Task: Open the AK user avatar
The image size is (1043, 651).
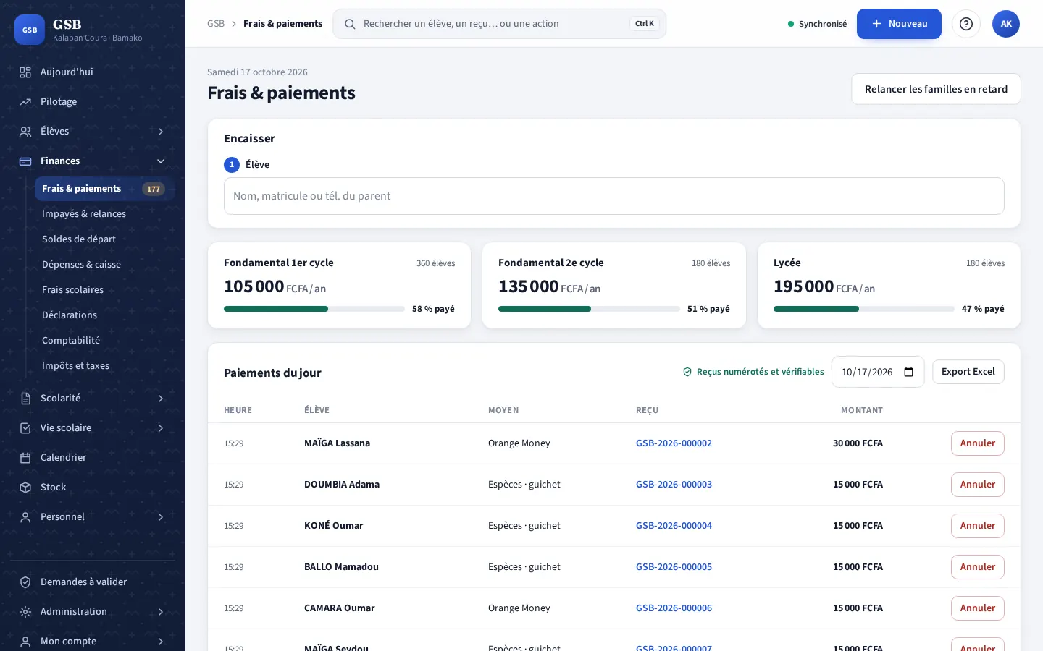Action: (1006, 24)
